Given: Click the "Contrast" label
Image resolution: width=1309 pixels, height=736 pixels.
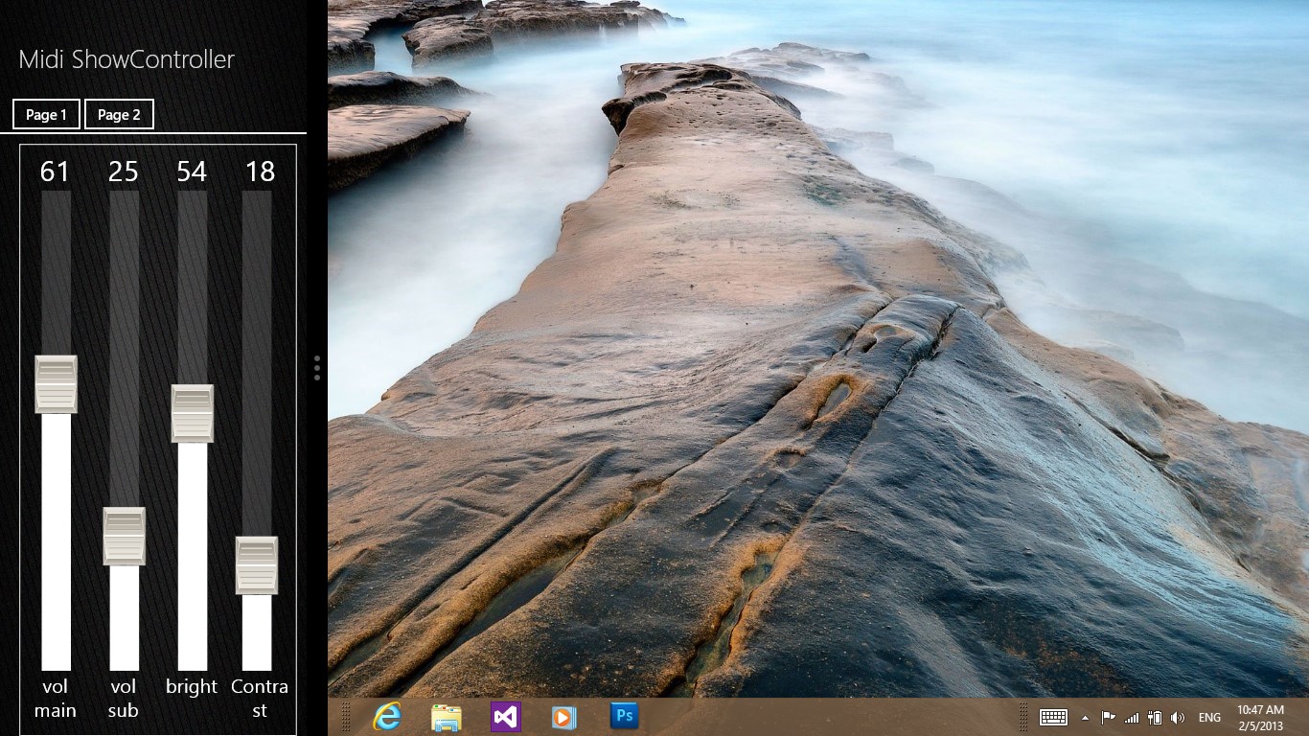Looking at the screenshot, I should click(x=260, y=699).
